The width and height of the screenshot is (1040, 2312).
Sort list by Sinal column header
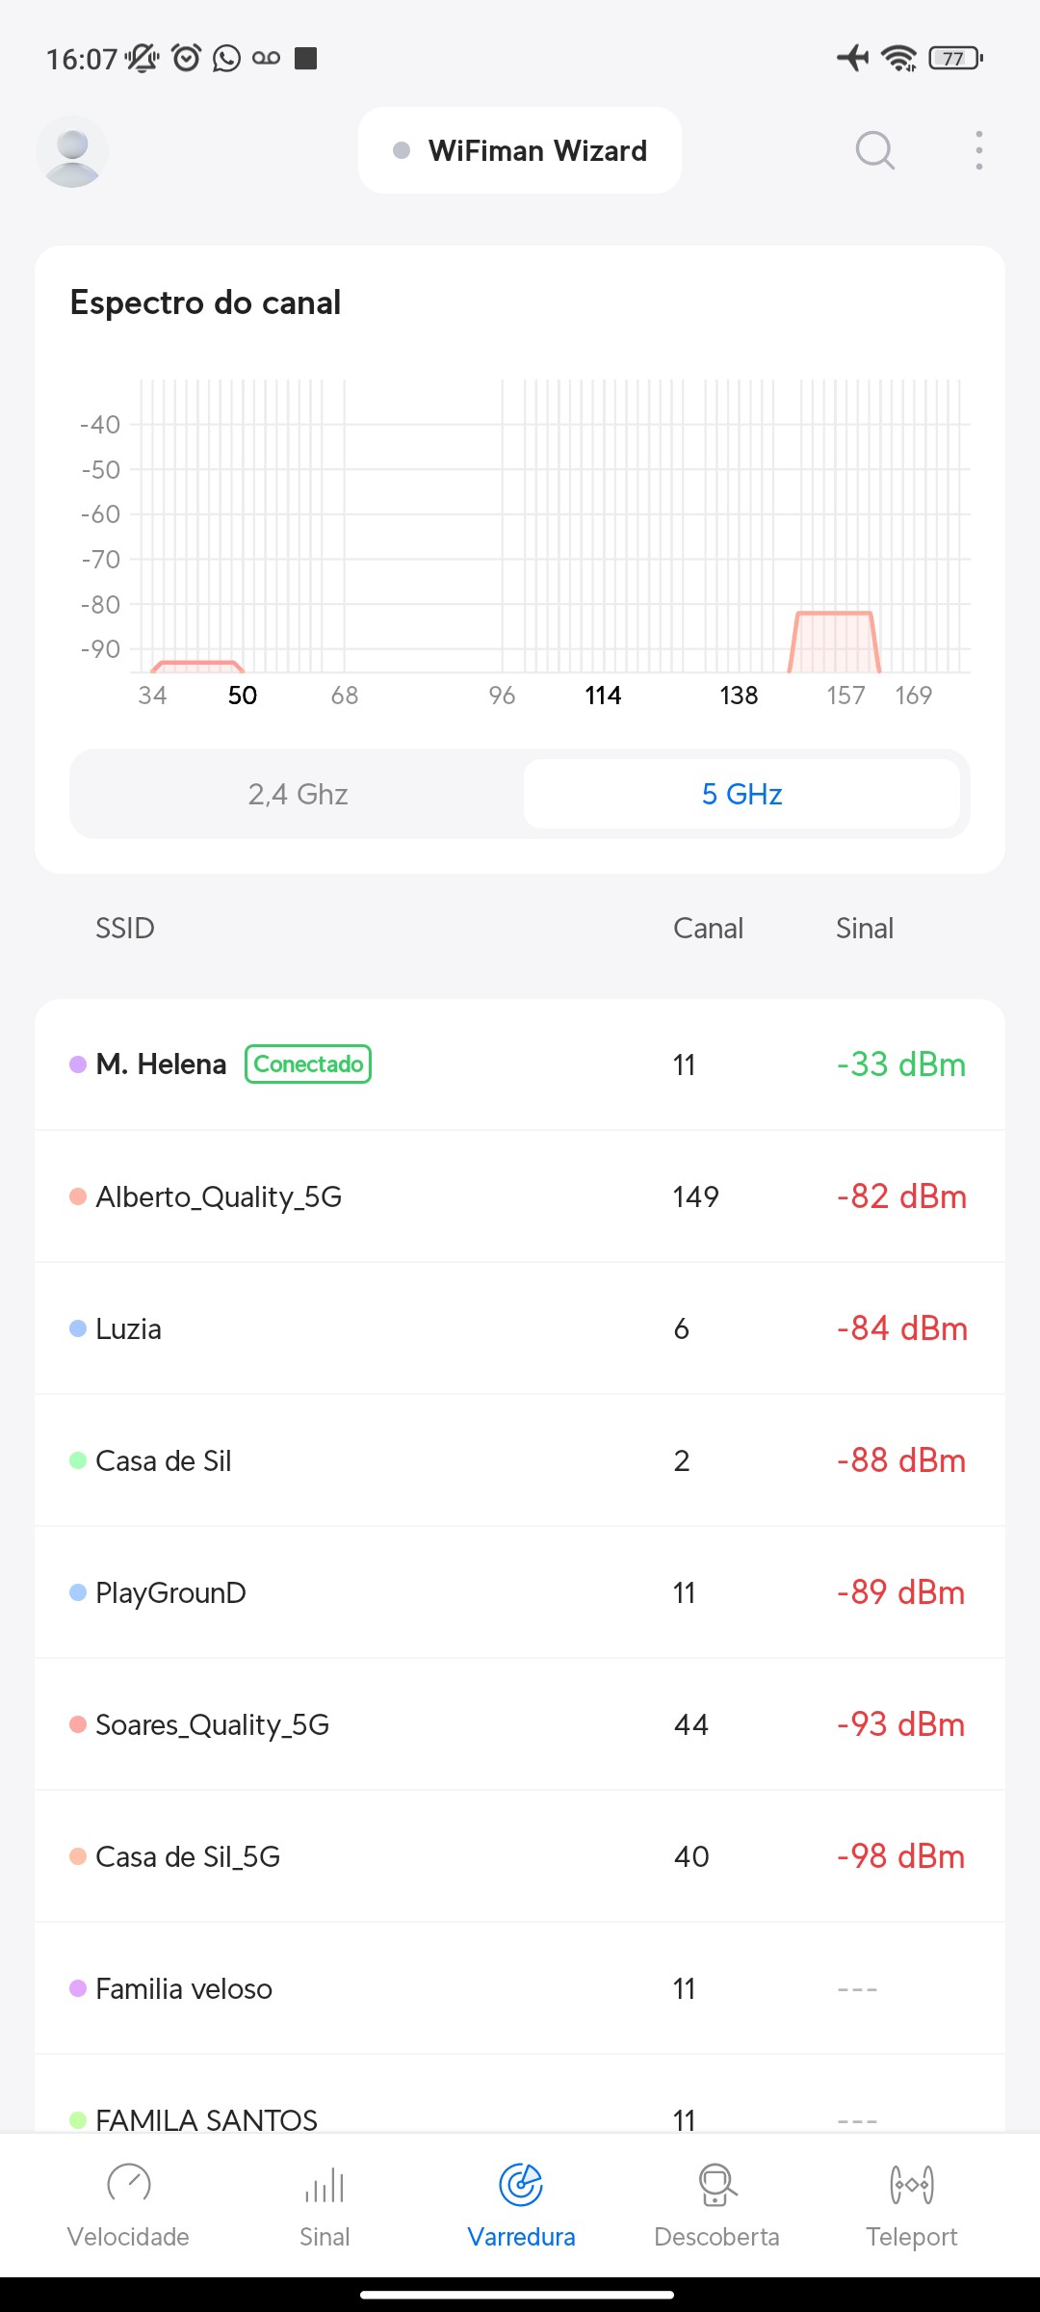click(x=864, y=929)
